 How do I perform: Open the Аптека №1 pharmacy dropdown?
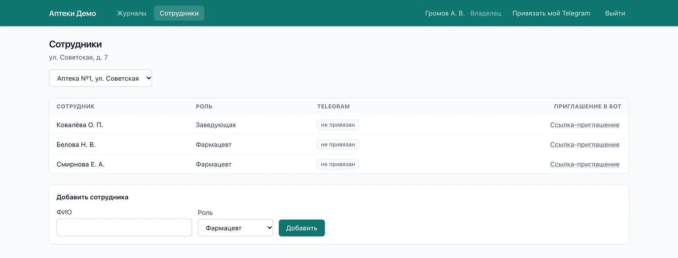tap(100, 78)
